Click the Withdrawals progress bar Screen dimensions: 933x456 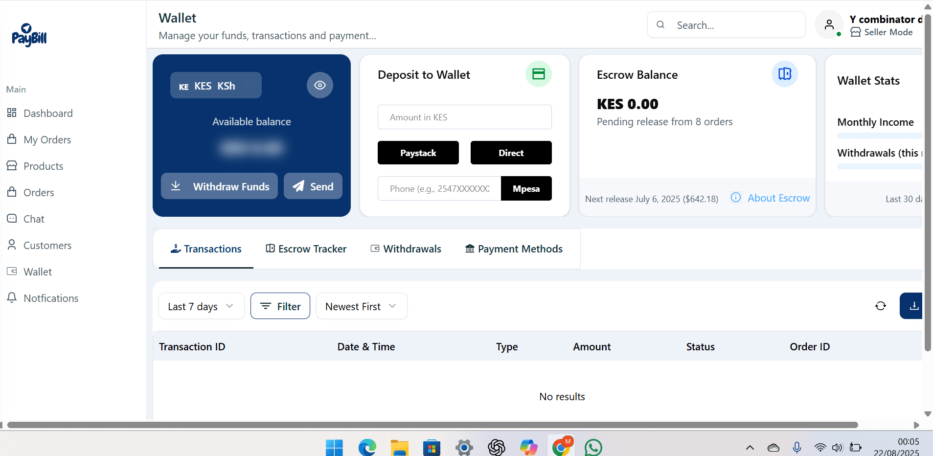[880, 166]
